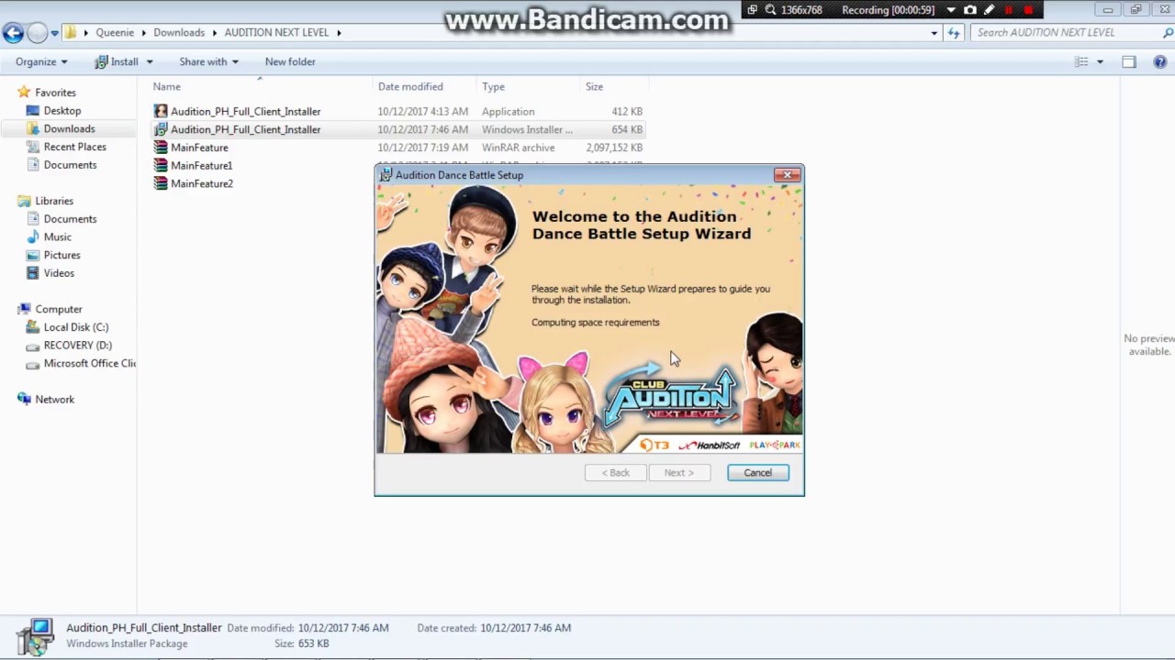Click the Change your view icon
Viewport: 1175px width, 660px height.
point(1081,61)
